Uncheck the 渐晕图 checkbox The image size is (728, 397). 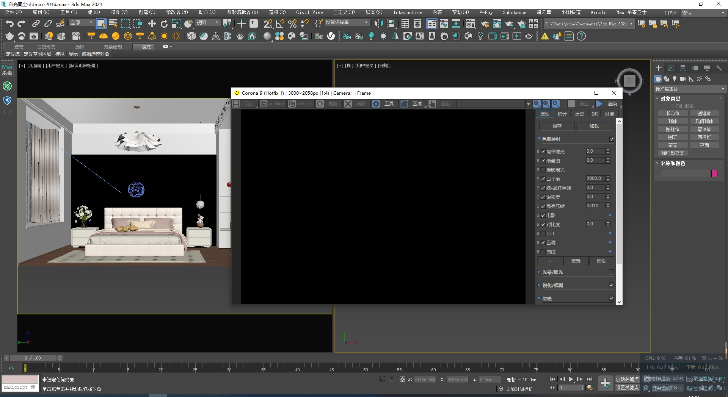[543, 161]
